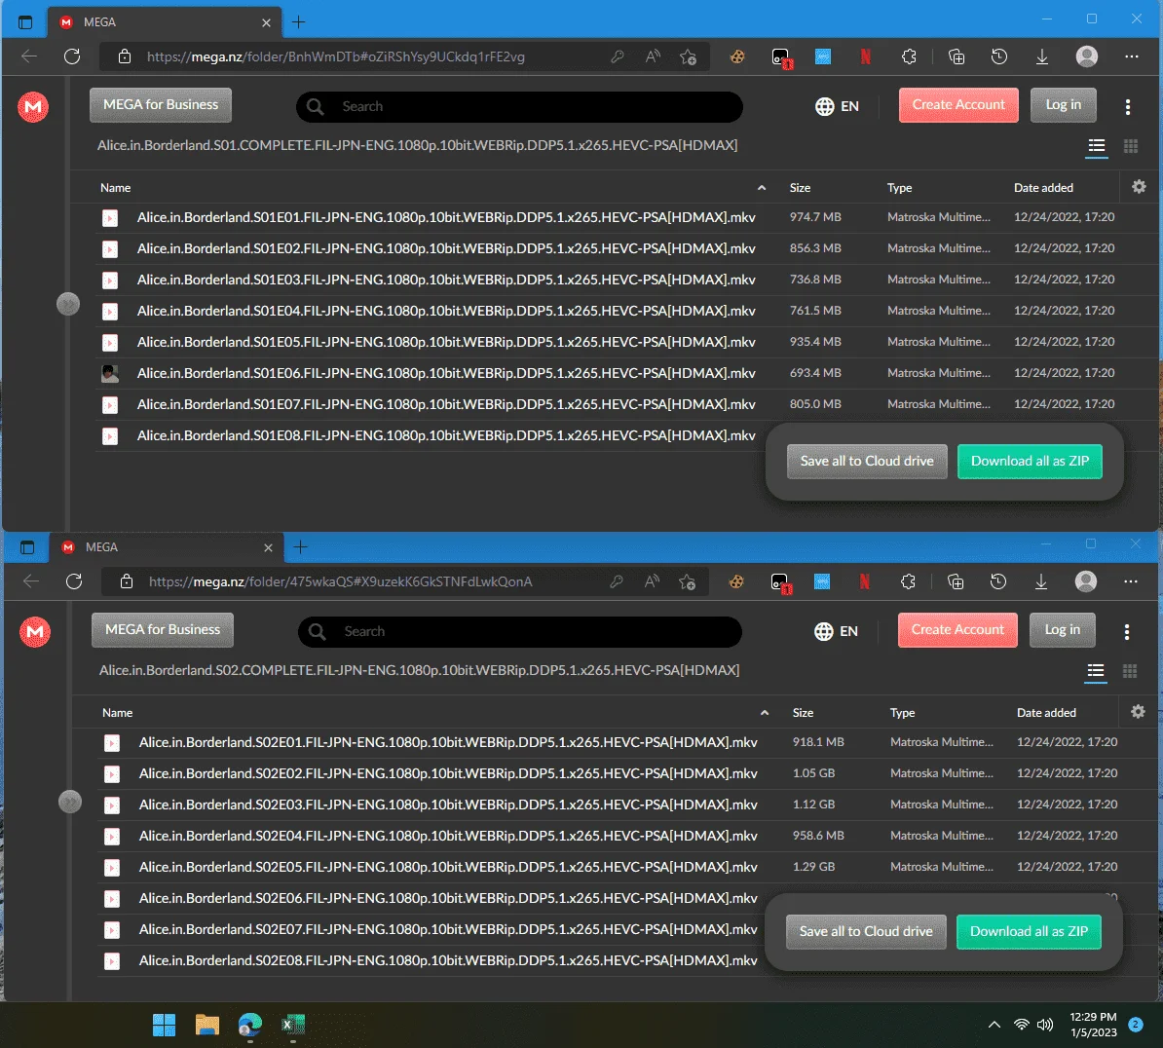Click MEGA logo in bottom window
The image size is (1163, 1048).
(x=35, y=632)
